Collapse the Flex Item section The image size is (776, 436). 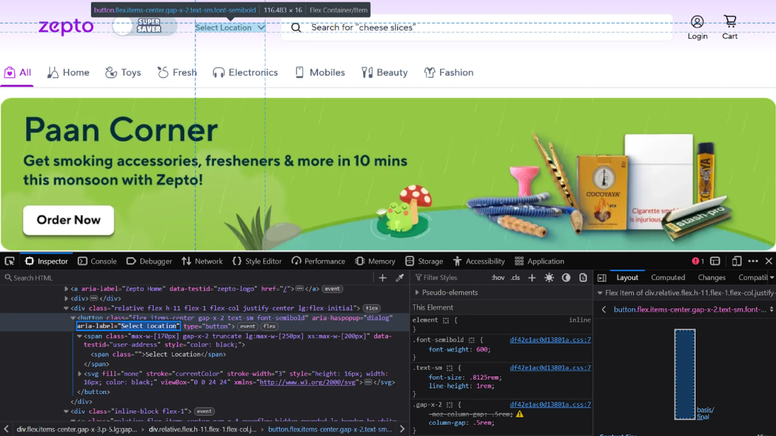pos(600,293)
